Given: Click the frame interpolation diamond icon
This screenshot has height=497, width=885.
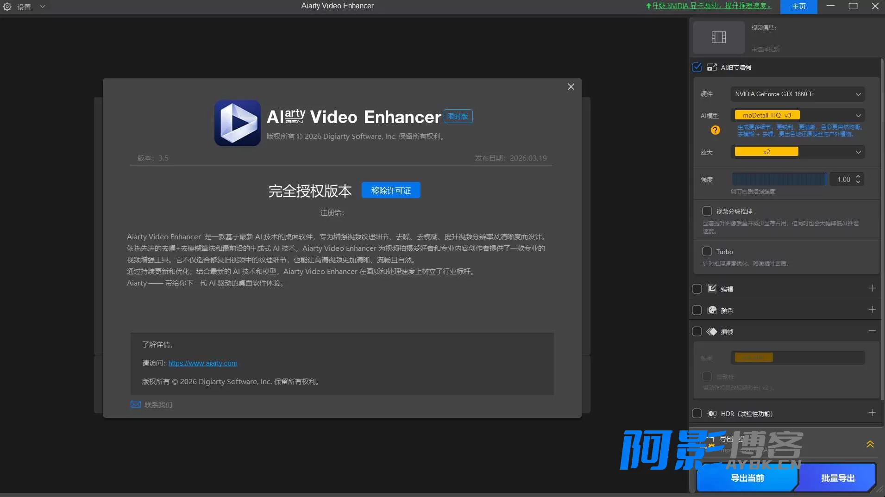Looking at the screenshot, I should tap(712, 331).
